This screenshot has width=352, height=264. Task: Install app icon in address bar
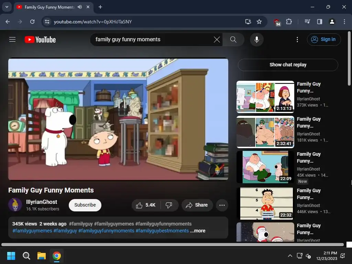click(248, 22)
